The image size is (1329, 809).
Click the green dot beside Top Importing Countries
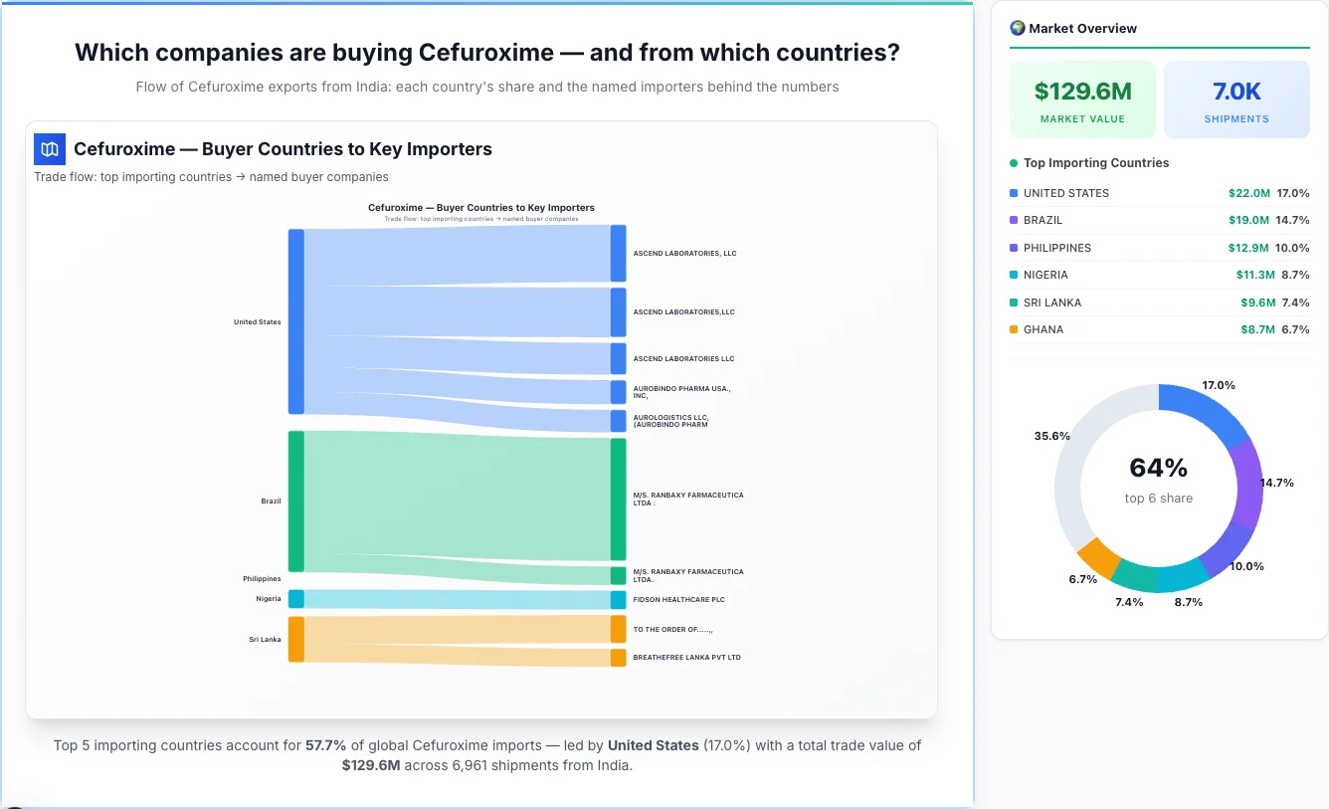(x=1013, y=163)
